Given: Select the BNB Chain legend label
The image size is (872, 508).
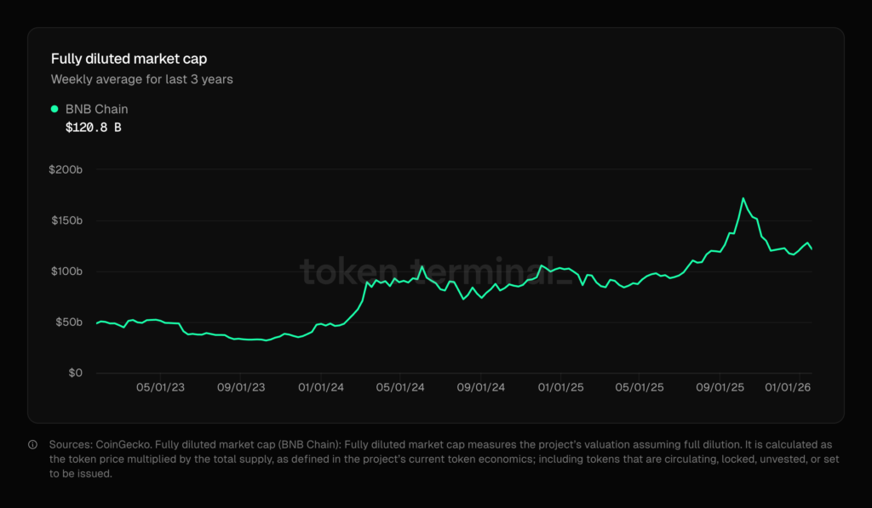Looking at the screenshot, I should (96, 109).
